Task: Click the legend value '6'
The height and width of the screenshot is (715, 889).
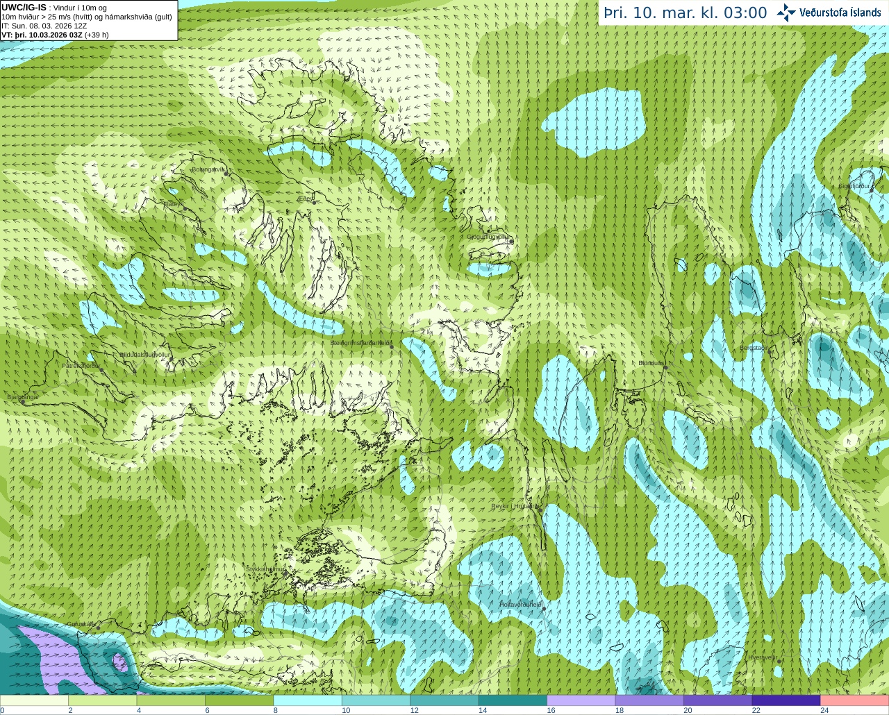Action: (x=208, y=711)
